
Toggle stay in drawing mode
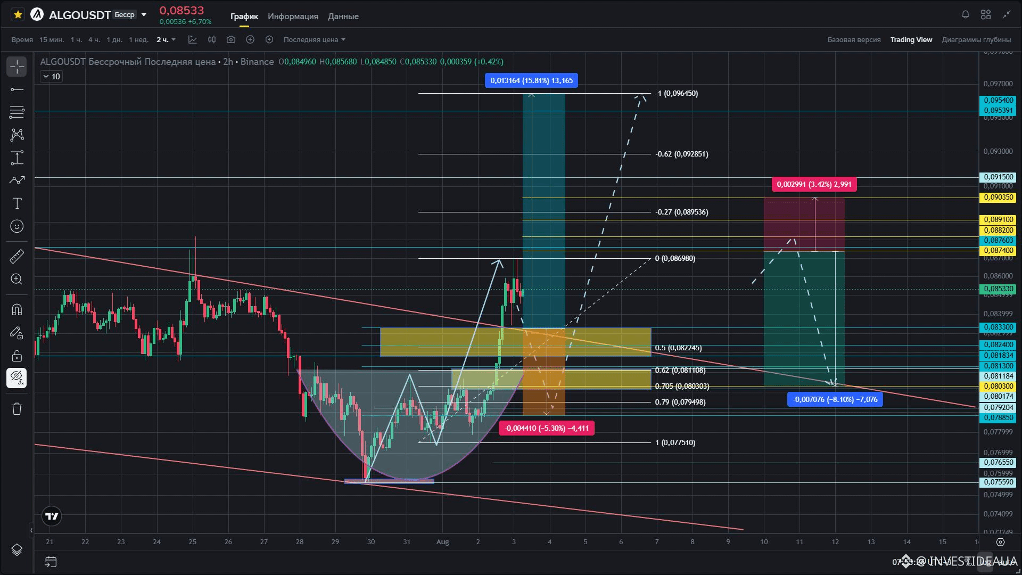pyautogui.click(x=17, y=333)
